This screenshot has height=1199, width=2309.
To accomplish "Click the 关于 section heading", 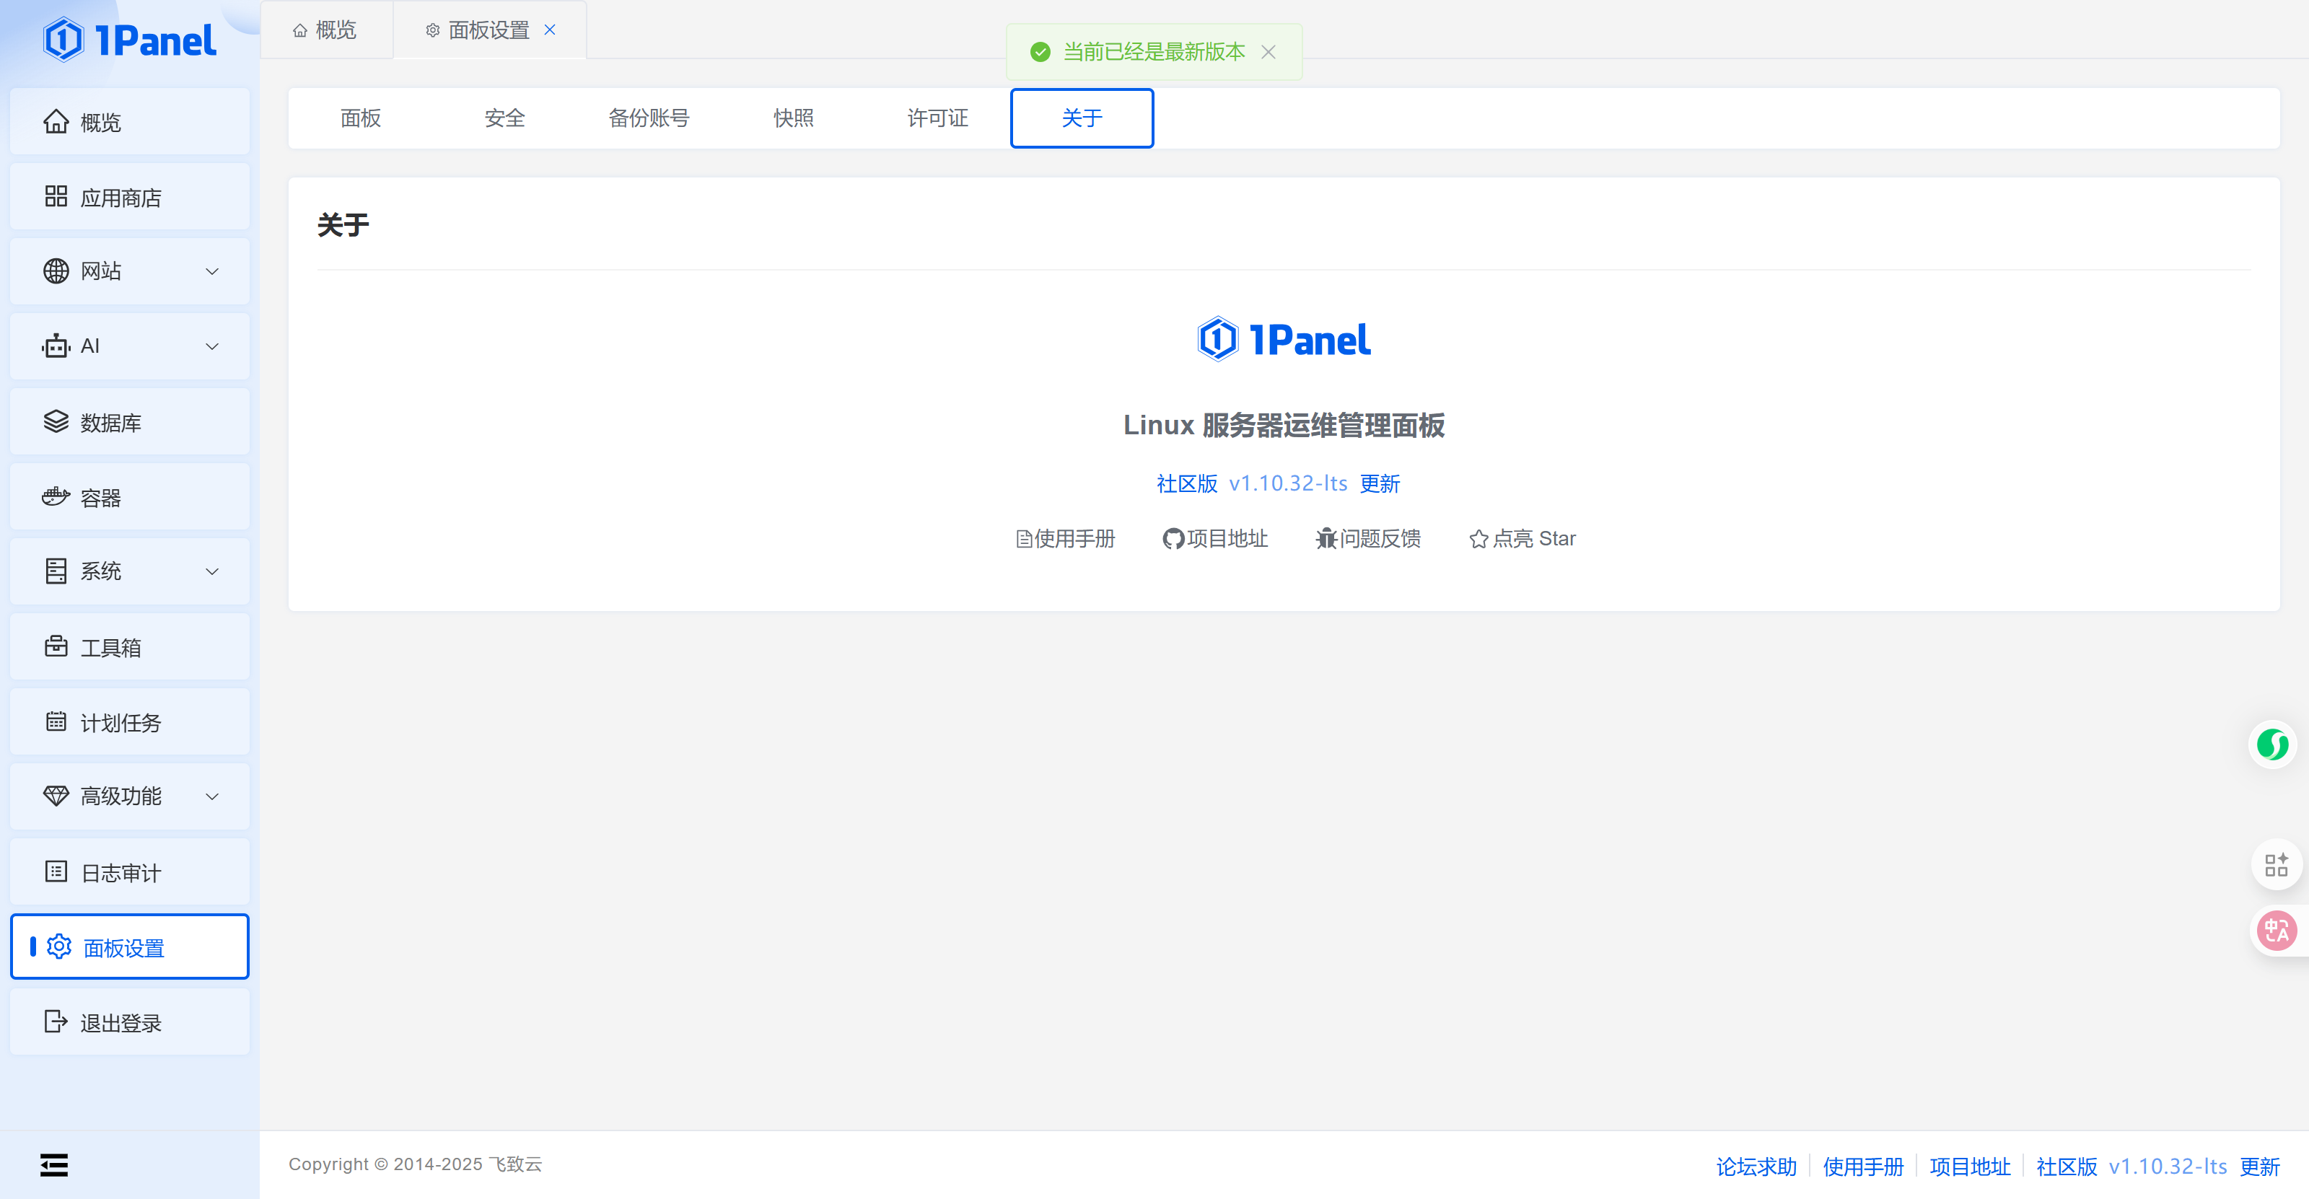I will [x=343, y=225].
